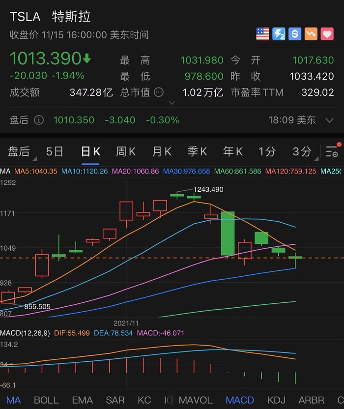Switch to 周K weekly chart
The height and width of the screenshot is (409, 344).
126,151
